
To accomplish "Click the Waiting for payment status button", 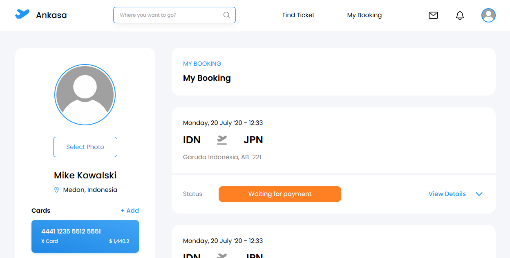I will (x=280, y=194).
